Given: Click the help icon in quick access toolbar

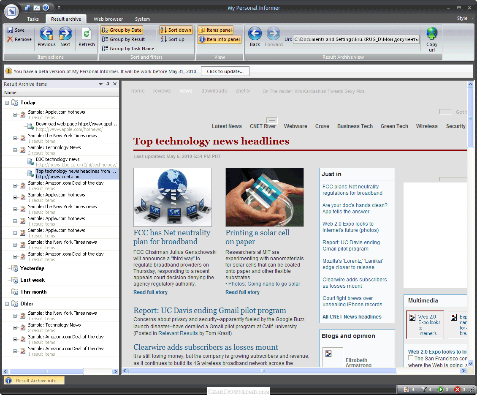Looking at the screenshot, I should pyautogui.click(x=46, y=8).
